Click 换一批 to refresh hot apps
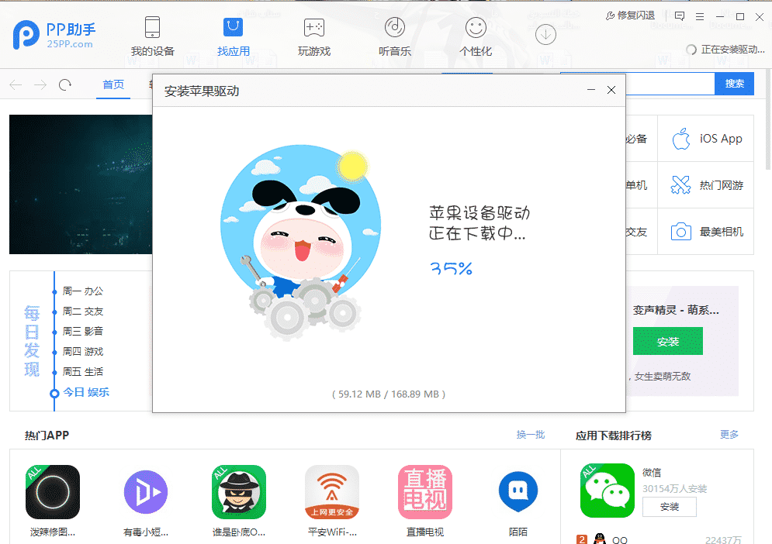Viewport: 772px width, 544px height. [530, 435]
